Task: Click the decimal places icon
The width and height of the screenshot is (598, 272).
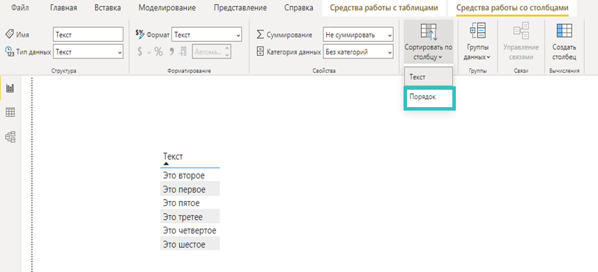Action: pos(183,51)
